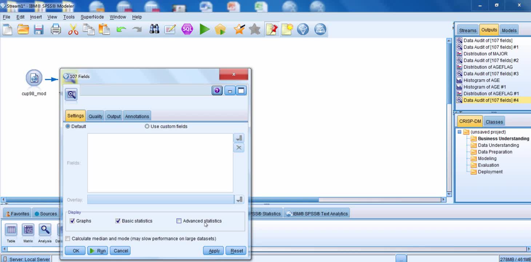Click the Table node in the palette
Image resolution: width=531 pixels, height=262 pixels.
tap(11, 230)
